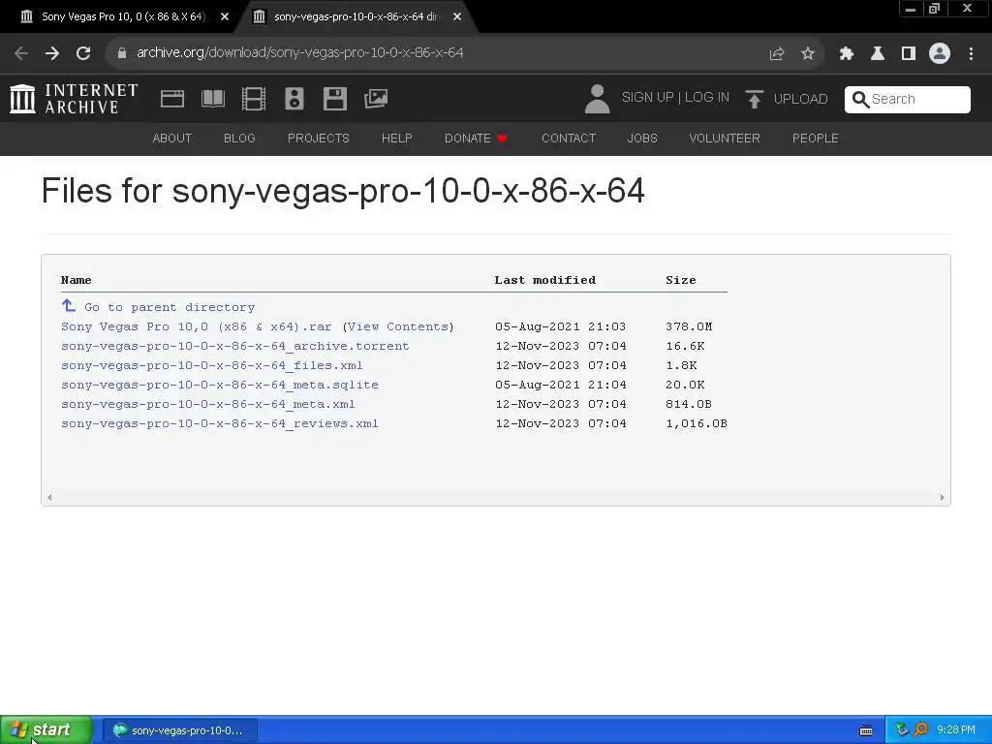
Task: Close the directory listing tab
Action: 457,17
